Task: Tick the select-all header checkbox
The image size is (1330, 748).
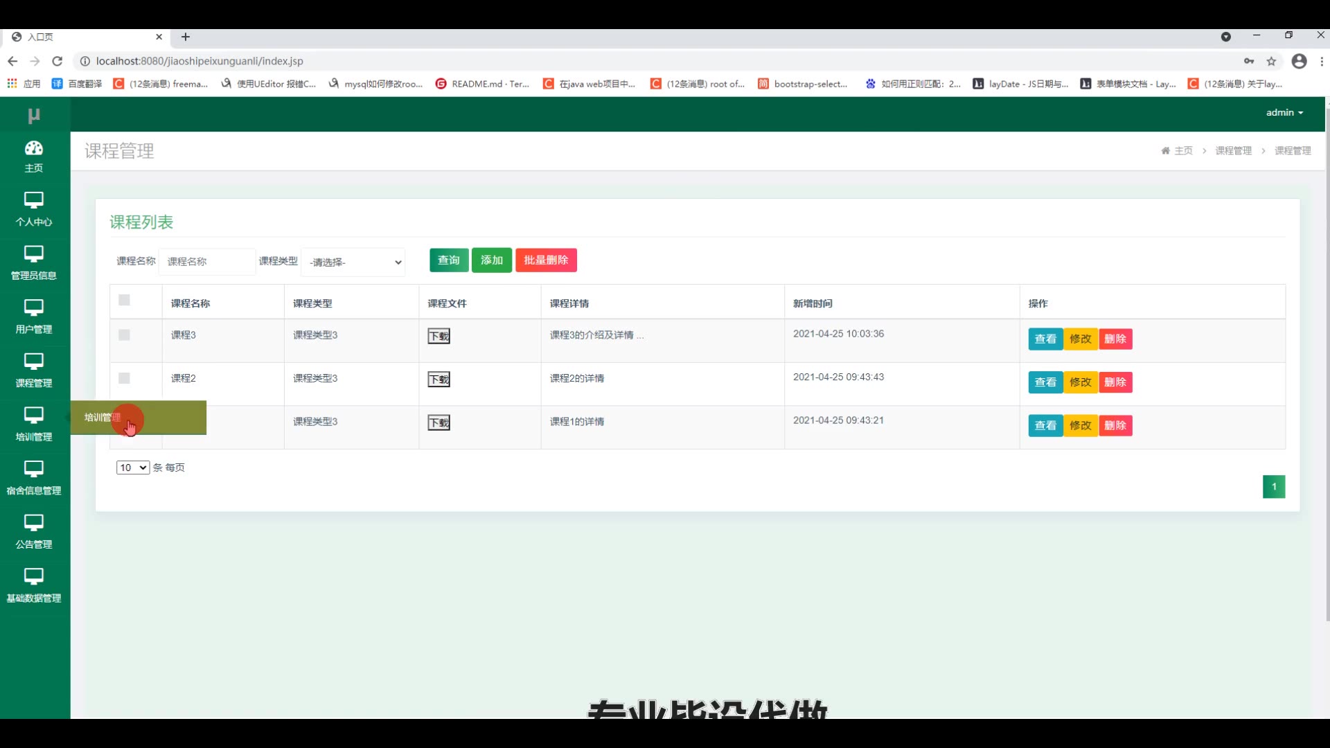Action: pos(124,300)
